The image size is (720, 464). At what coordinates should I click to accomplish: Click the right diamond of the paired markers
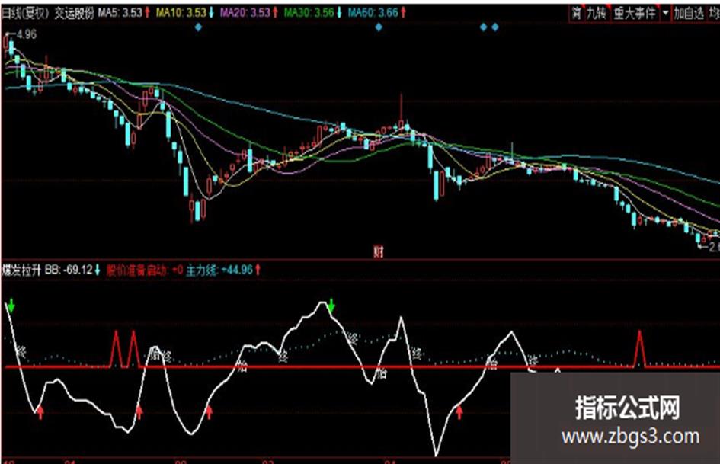pyautogui.click(x=495, y=27)
